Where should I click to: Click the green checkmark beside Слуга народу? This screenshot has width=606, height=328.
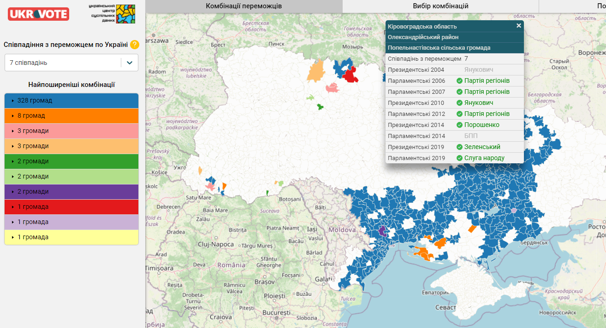coord(459,158)
